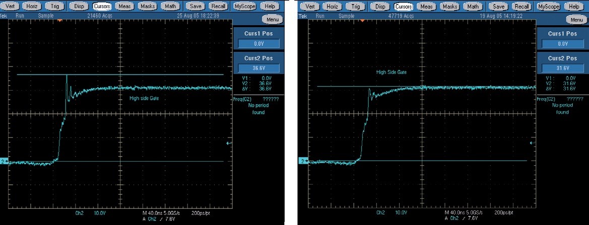Open Disp settings on right oscilloscope

[381, 7]
